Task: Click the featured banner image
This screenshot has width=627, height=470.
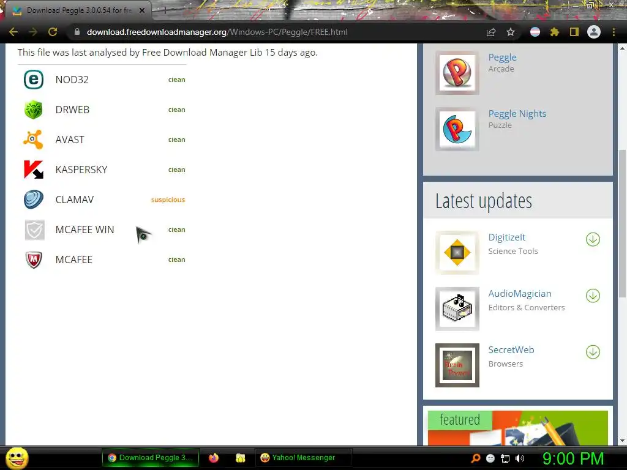Action: [518, 428]
